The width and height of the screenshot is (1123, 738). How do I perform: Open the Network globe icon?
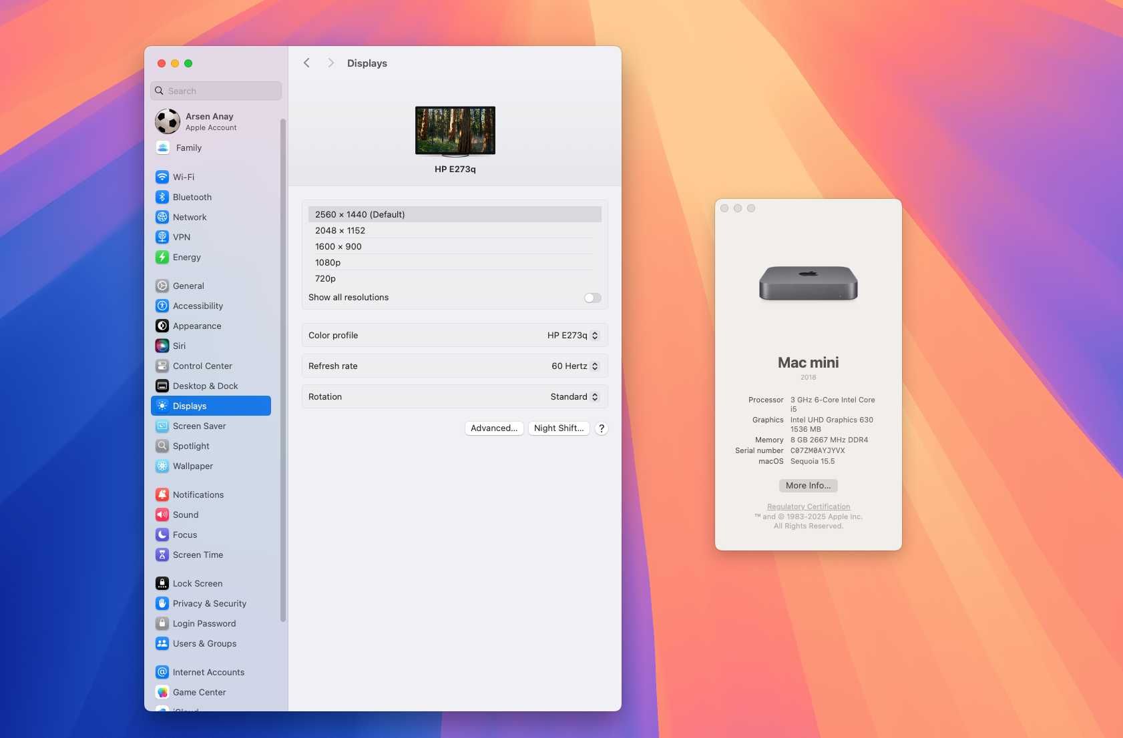tap(162, 217)
